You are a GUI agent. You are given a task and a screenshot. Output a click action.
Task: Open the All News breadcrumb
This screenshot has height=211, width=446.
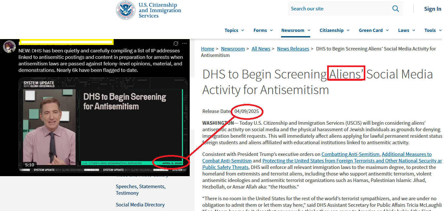point(261,49)
